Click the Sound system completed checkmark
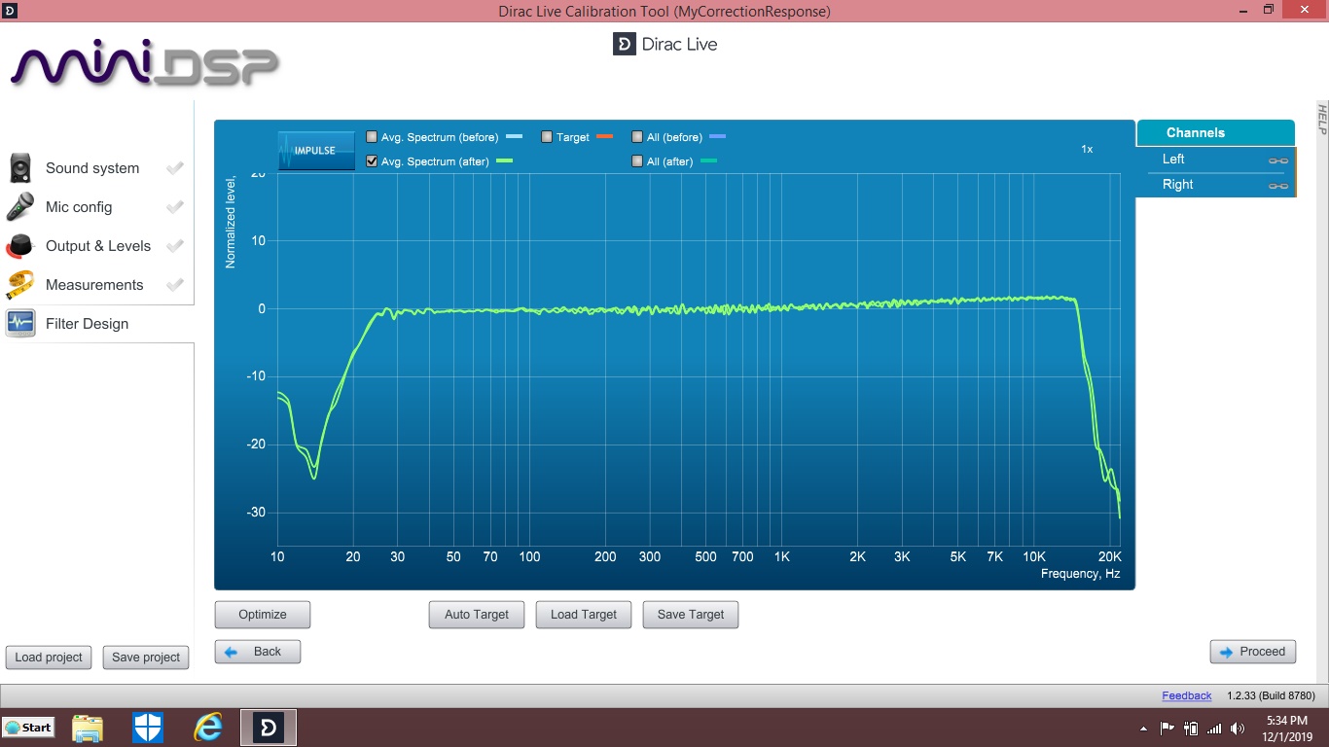This screenshot has width=1329, height=747. point(175,168)
